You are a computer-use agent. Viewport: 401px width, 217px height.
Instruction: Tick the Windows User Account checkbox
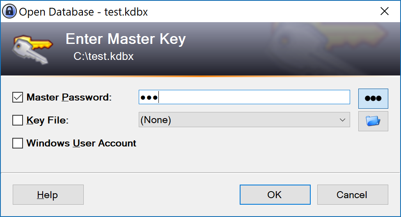18,143
